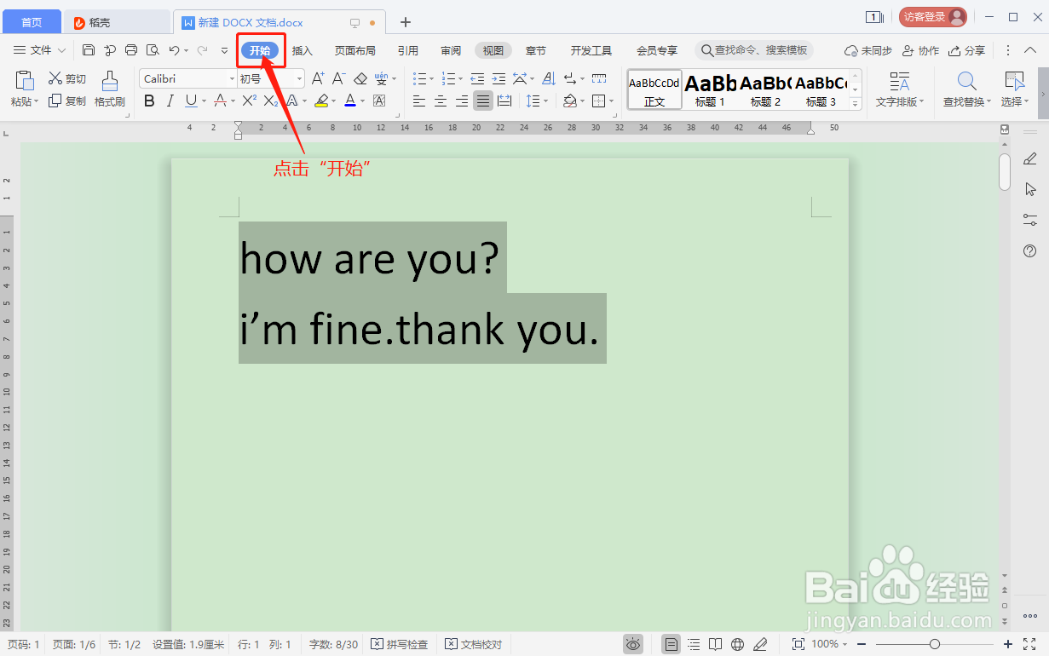Undo the last action

tap(174, 50)
